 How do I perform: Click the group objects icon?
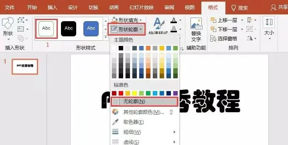(249, 29)
